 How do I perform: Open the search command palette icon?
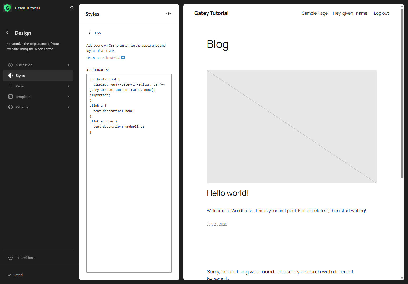71,8
